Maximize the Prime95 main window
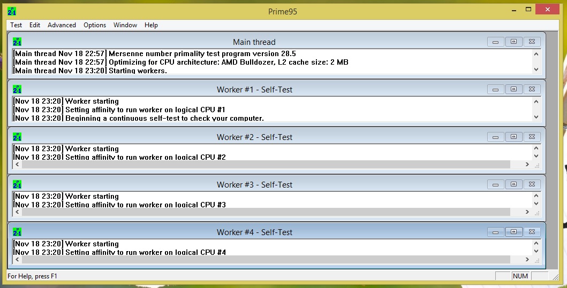Viewport: 567px width, 288px height. 528,10
